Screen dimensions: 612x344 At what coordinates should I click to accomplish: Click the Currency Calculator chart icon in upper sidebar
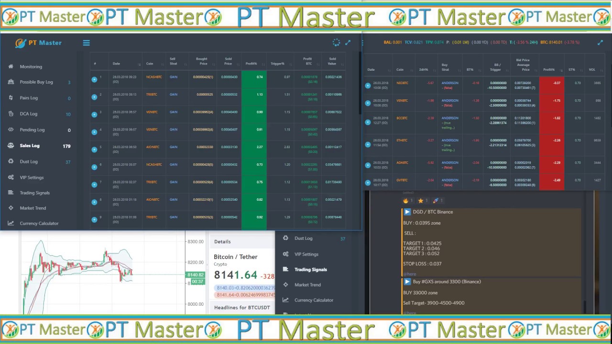pyautogui.click(x=11, y=223)
